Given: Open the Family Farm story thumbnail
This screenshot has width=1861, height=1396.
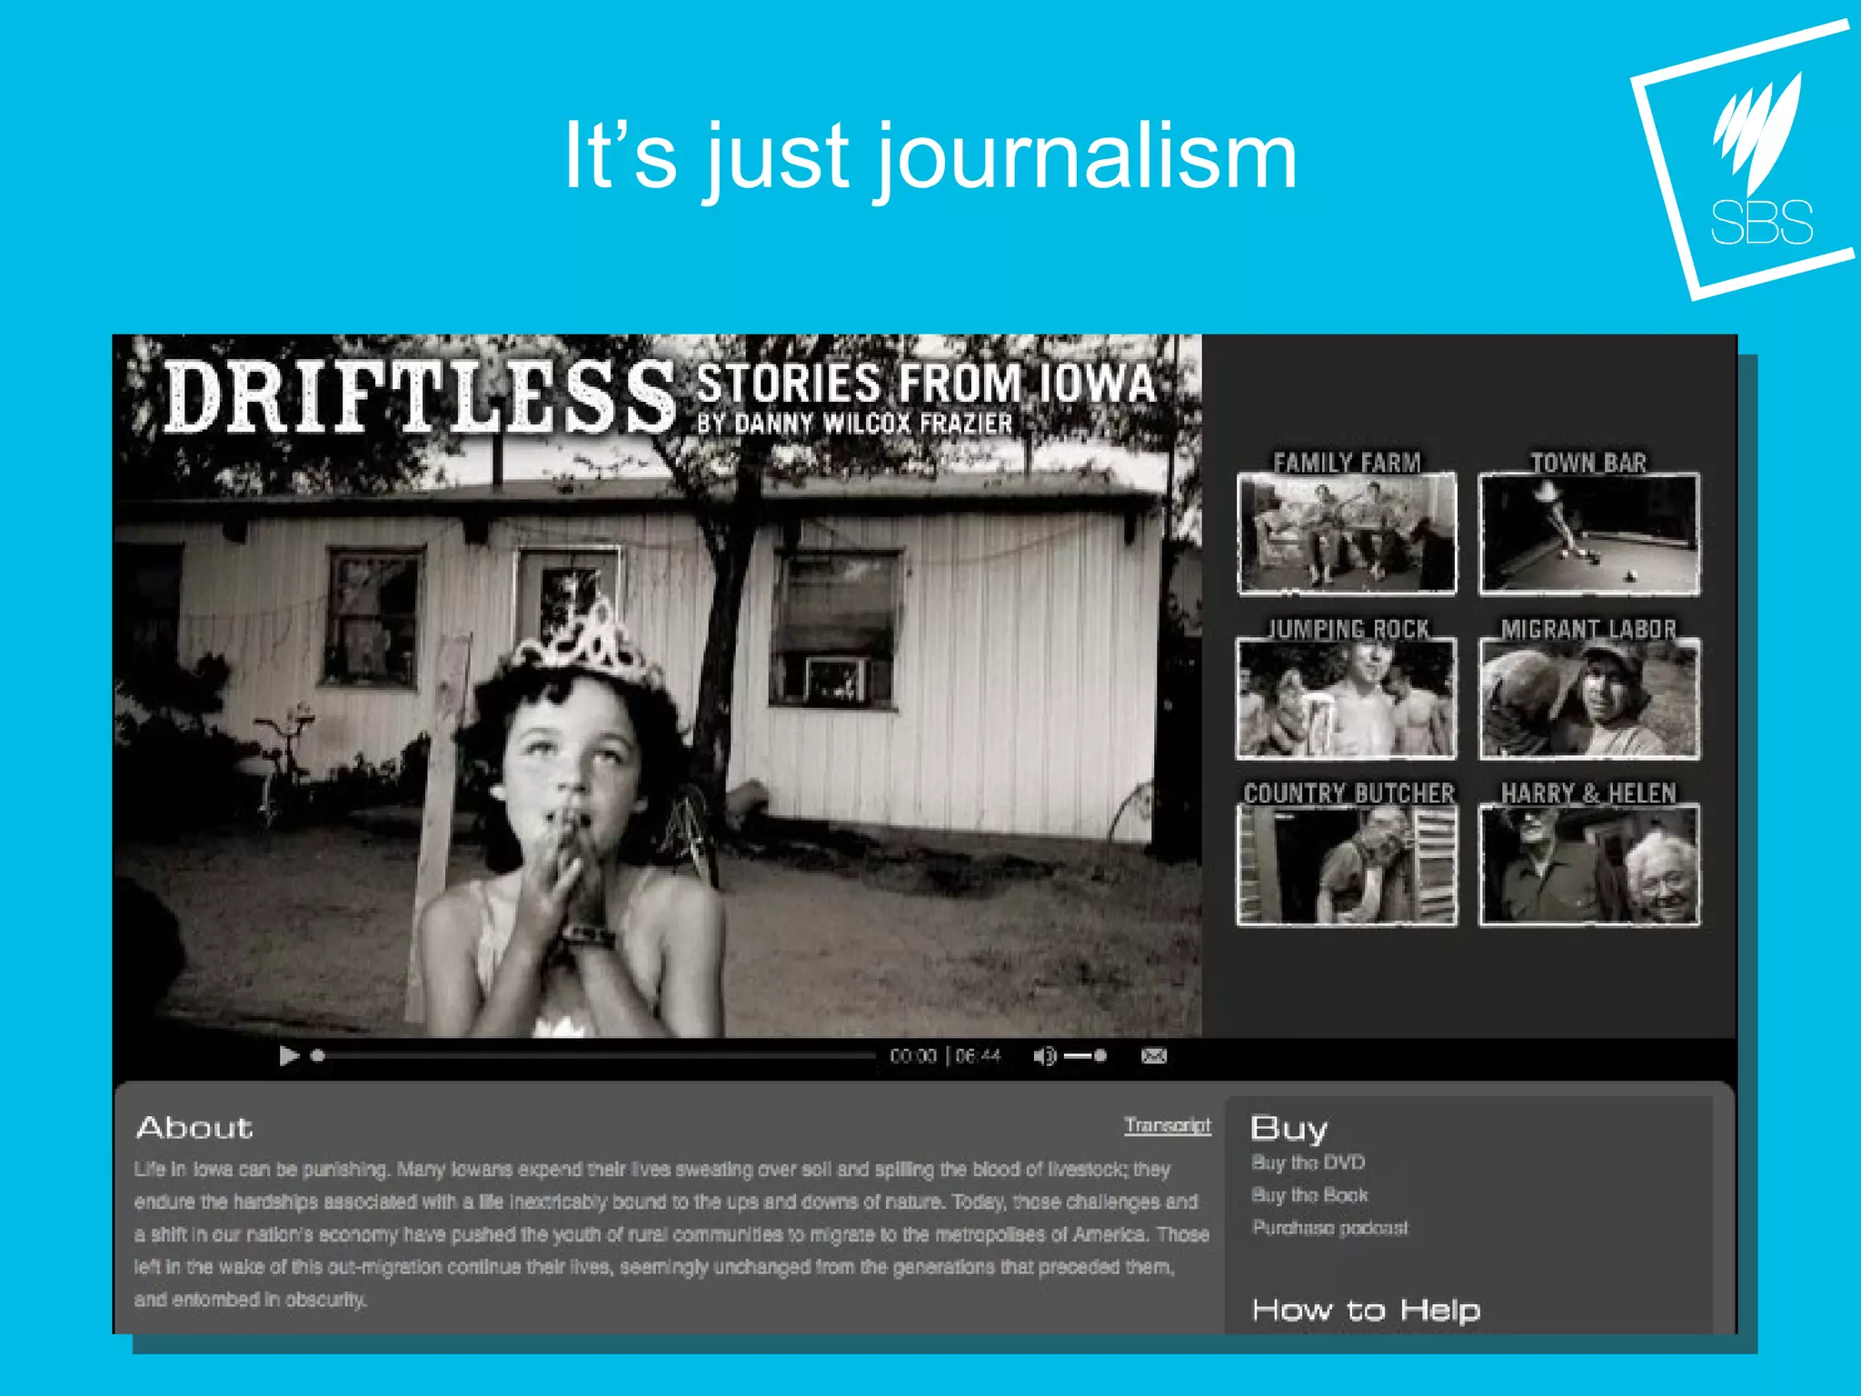Looking at the screenshot, I should coord(1347,533).
